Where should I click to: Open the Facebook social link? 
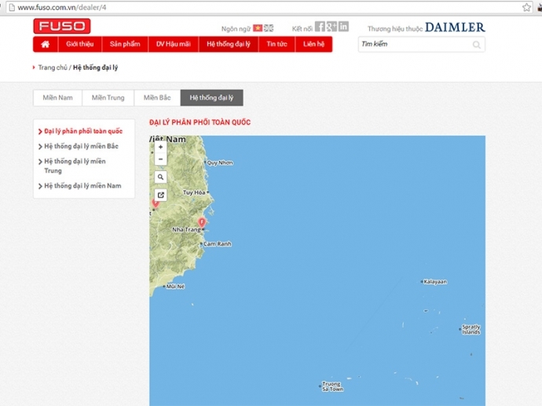[320, 27]
